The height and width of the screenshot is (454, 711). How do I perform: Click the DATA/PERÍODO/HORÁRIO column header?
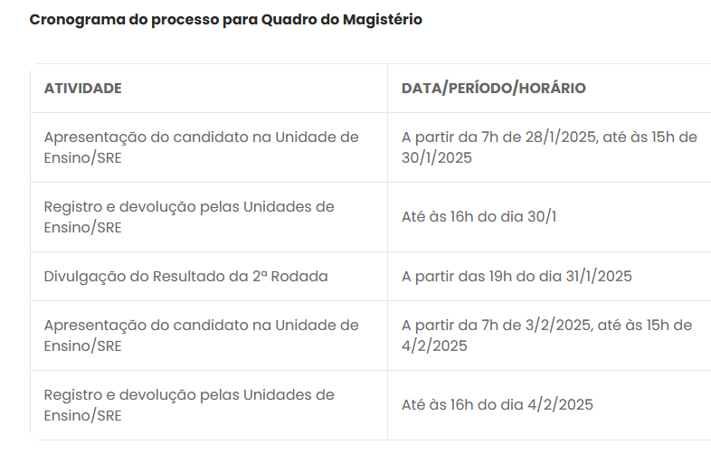click(493, 89)
